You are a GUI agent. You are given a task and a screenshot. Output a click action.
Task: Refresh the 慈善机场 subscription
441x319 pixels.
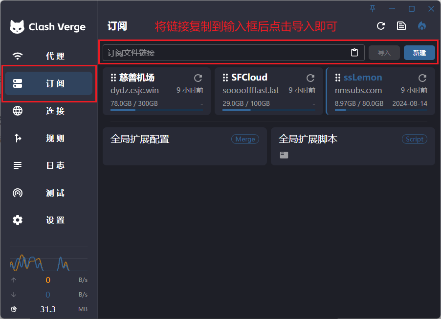[x=198, y=78]
